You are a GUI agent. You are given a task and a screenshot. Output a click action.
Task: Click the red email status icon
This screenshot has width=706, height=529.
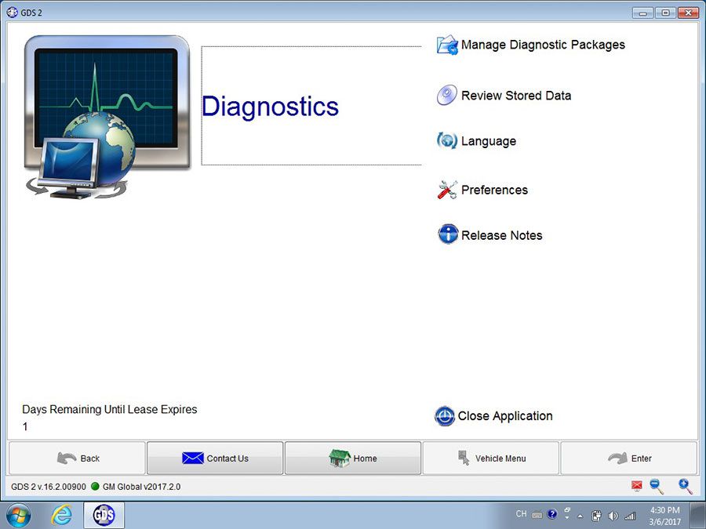(636, 486)
